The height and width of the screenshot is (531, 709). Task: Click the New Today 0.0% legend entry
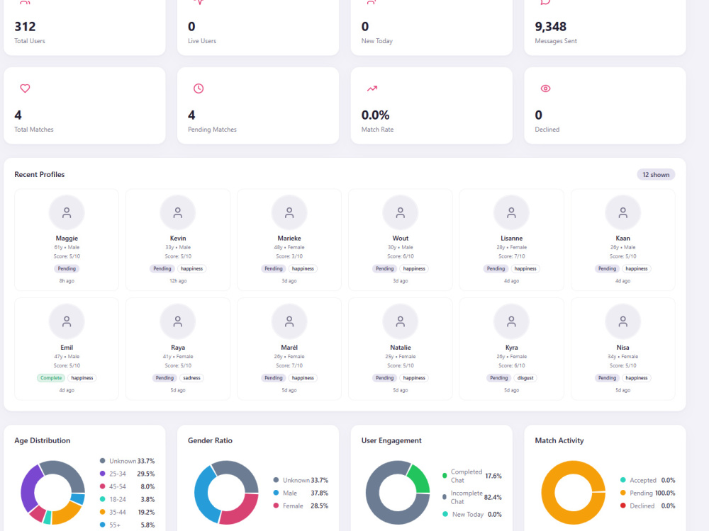click(x=471, y=514)
